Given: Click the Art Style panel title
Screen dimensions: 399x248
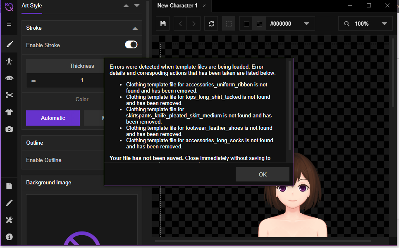Looking at the screenshot, I should 32,6.
